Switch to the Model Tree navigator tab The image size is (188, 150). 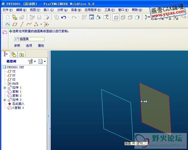[6, 54]
